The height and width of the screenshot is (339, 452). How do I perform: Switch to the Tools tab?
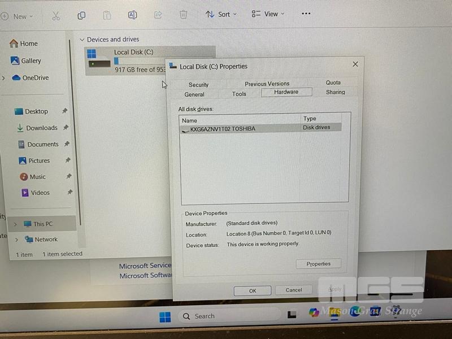[239, 94]
